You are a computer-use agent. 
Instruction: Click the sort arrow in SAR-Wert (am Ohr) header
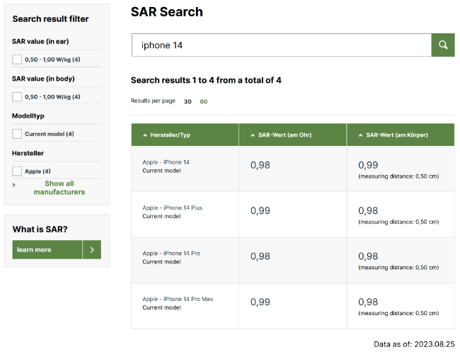pyautogui.click(x=253, y=135)
